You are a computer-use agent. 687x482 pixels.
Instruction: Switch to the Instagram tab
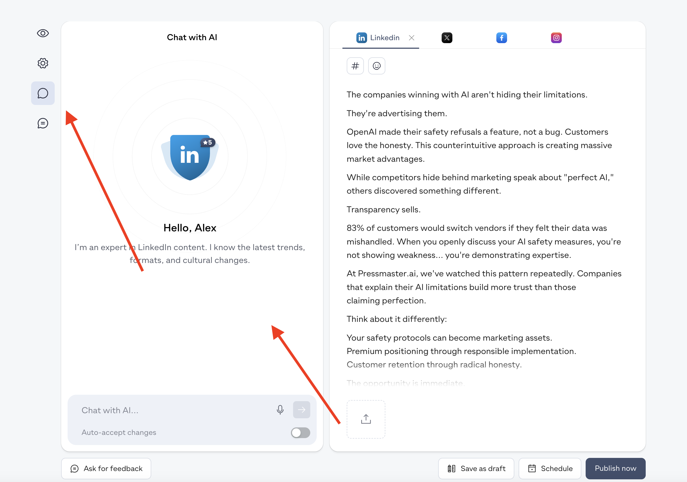pyautogui.click(x=556, y=38)
